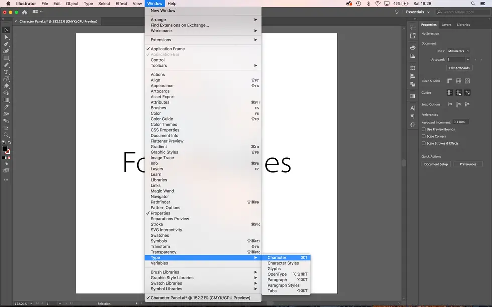Click the Show Rulers icon under Ruler & Grids
Viewport: 492px width, 307px height.
(450, 81)
